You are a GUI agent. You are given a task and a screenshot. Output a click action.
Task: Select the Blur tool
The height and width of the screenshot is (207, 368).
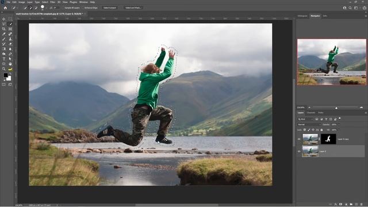click(x=10, y=49)
